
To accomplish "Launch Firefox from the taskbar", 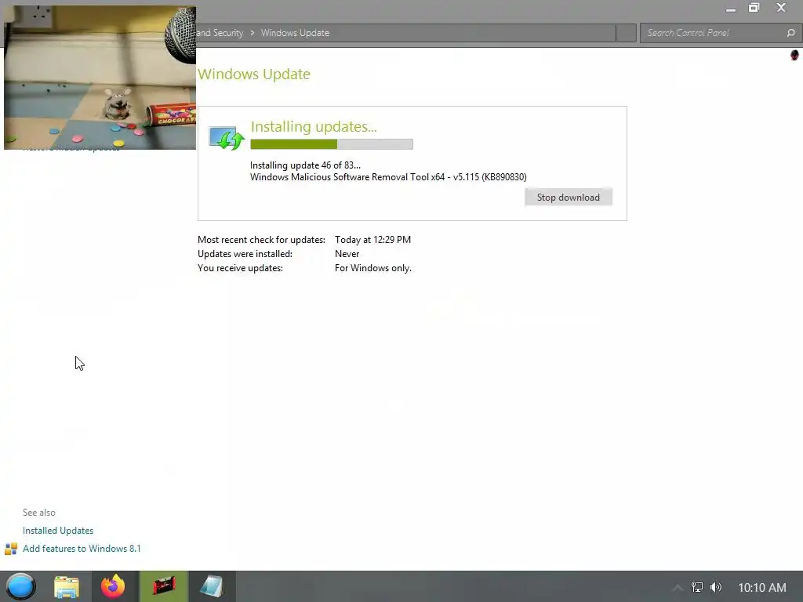I will click(113, 586).
